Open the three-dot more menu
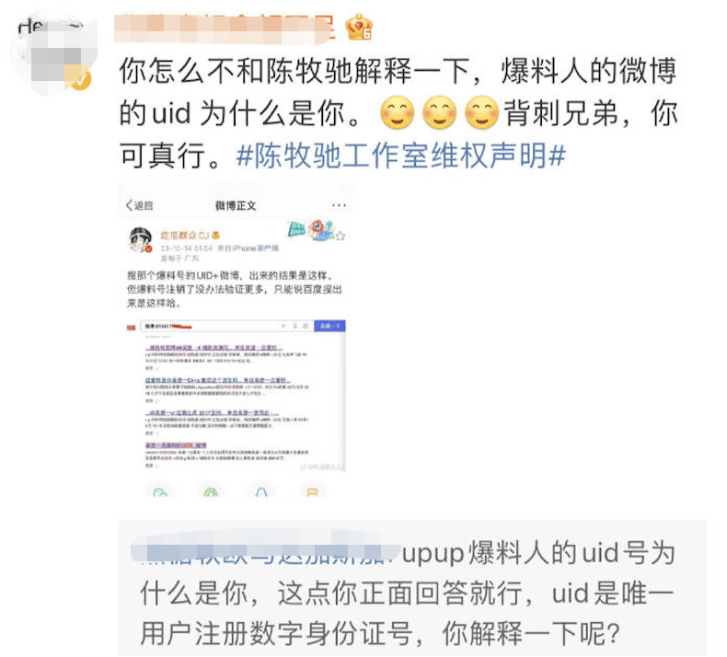 pos(339,205)
